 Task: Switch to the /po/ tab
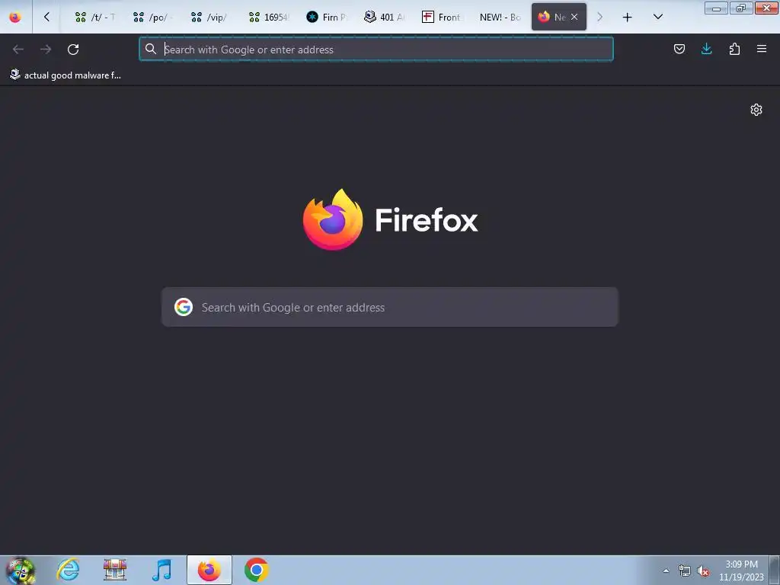152,17
